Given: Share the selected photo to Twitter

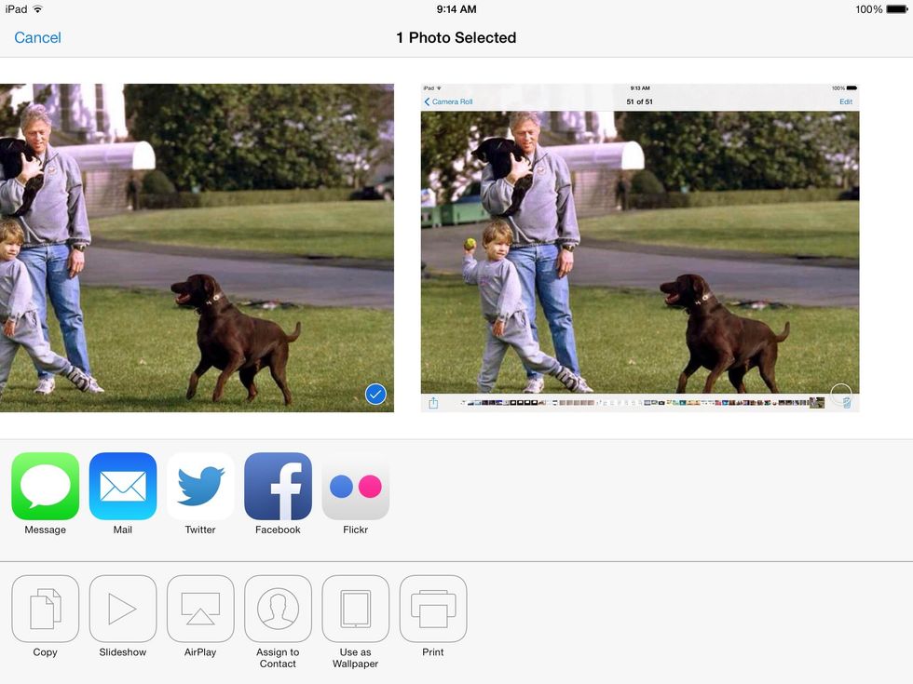Looking at the screenshot, I should tap(199, 486).
